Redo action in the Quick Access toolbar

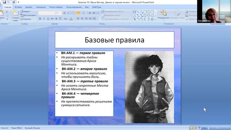14,2
